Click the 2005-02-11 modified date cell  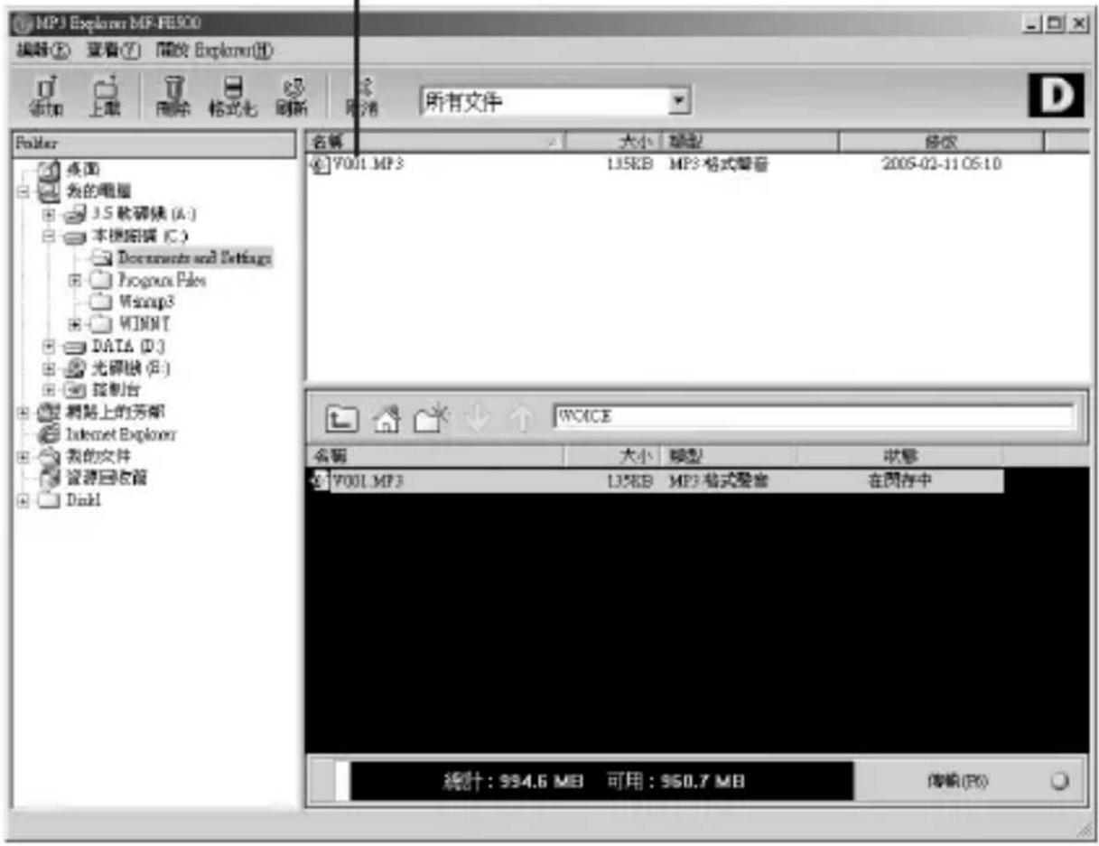point(941,164)
